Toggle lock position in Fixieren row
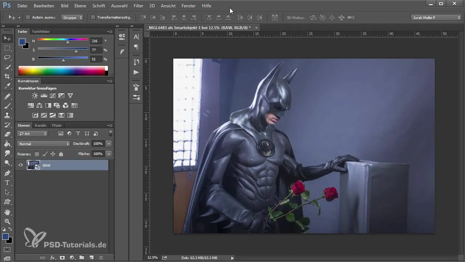This screenshot has height=262, width=465. (x=53, y=154)
